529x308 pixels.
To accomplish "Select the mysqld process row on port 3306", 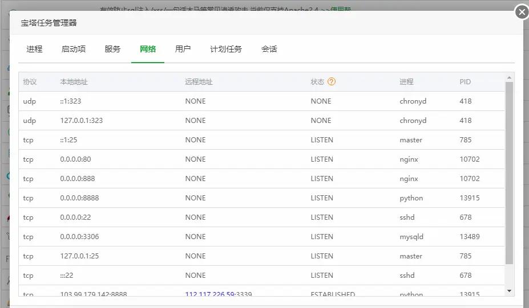I will (x=261, y=237).
